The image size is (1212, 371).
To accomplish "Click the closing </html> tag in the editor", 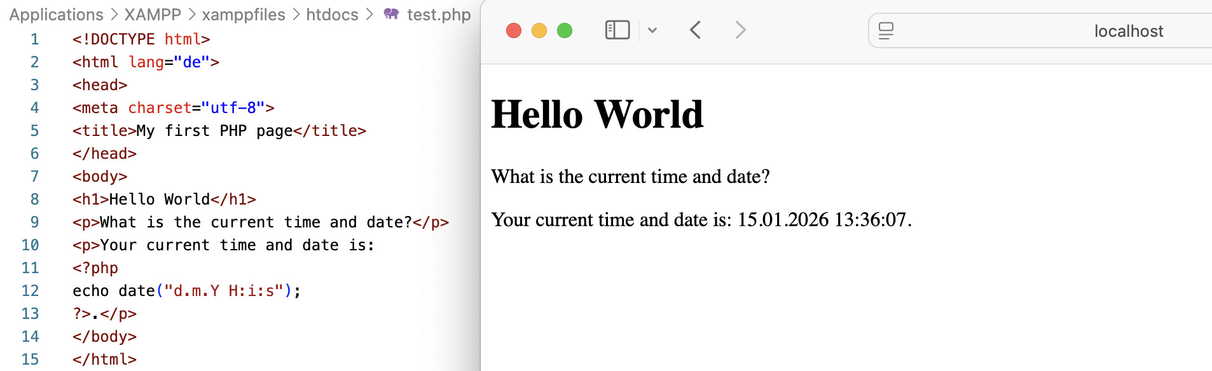I will point(104,360).
